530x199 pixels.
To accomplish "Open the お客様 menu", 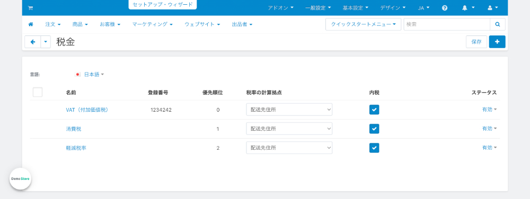I will pos(110,24).
